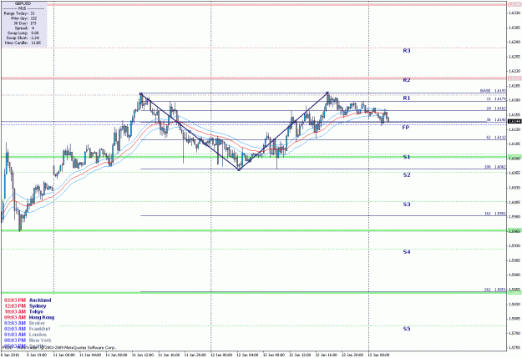Select the left top anchor of the trendline
This screenshot has width=522, height=358.
tap(141, 93)
